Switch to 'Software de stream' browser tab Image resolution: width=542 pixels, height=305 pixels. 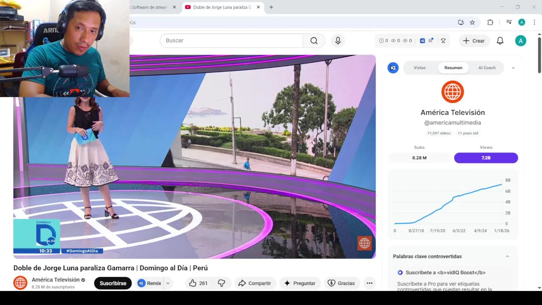149,7
